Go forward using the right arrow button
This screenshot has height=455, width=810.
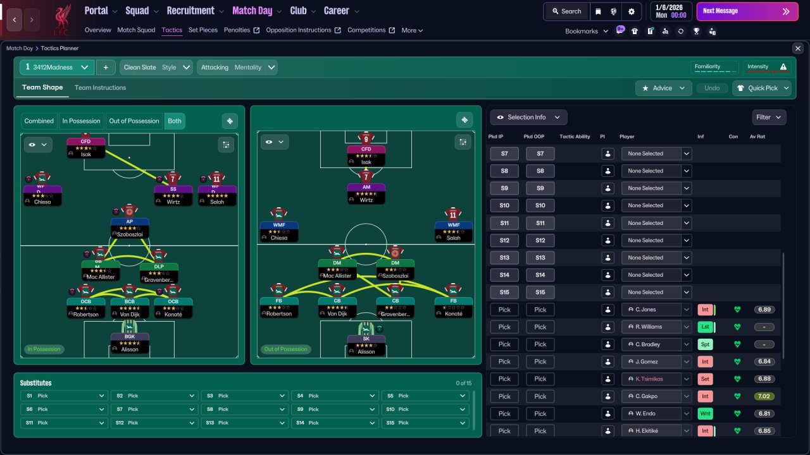coord(32,20)
